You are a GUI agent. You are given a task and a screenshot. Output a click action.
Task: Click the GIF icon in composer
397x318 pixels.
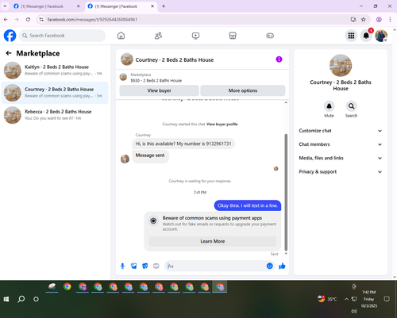[156, 266]
